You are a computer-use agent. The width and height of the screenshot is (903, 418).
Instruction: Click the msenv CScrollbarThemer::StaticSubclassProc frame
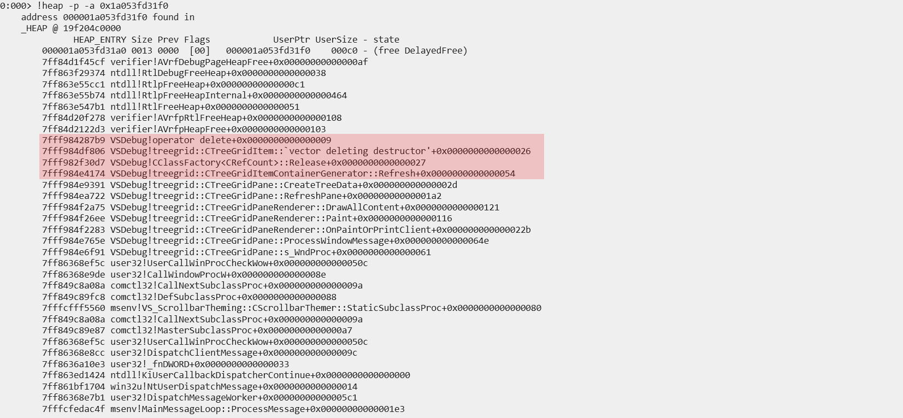[292, 308]
